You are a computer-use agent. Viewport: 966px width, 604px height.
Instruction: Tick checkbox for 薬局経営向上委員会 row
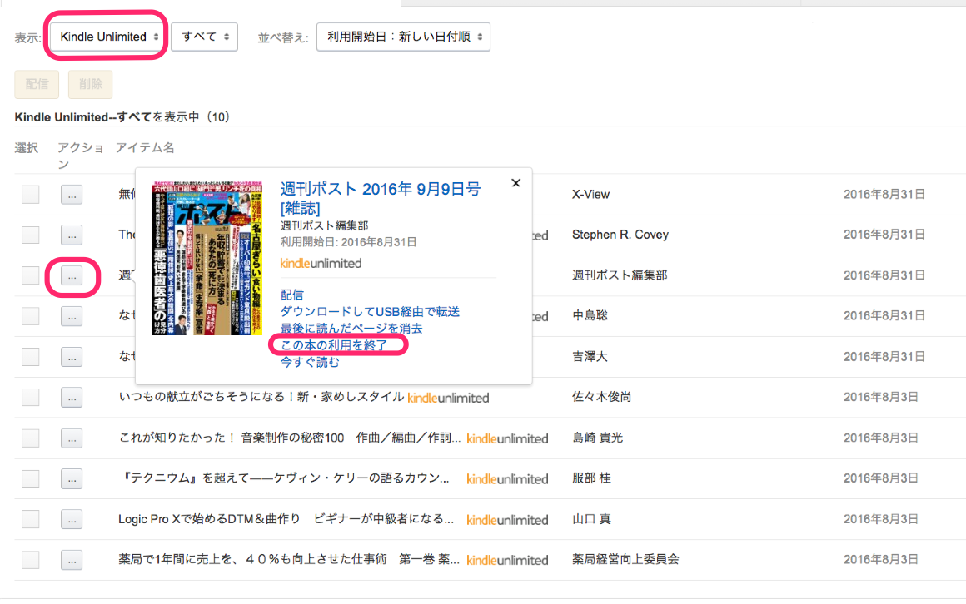point(30,560)
